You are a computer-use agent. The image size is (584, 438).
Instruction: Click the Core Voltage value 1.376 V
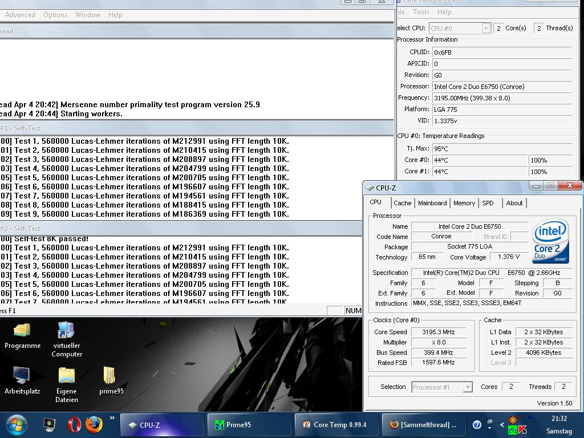[x=508, y=257]
